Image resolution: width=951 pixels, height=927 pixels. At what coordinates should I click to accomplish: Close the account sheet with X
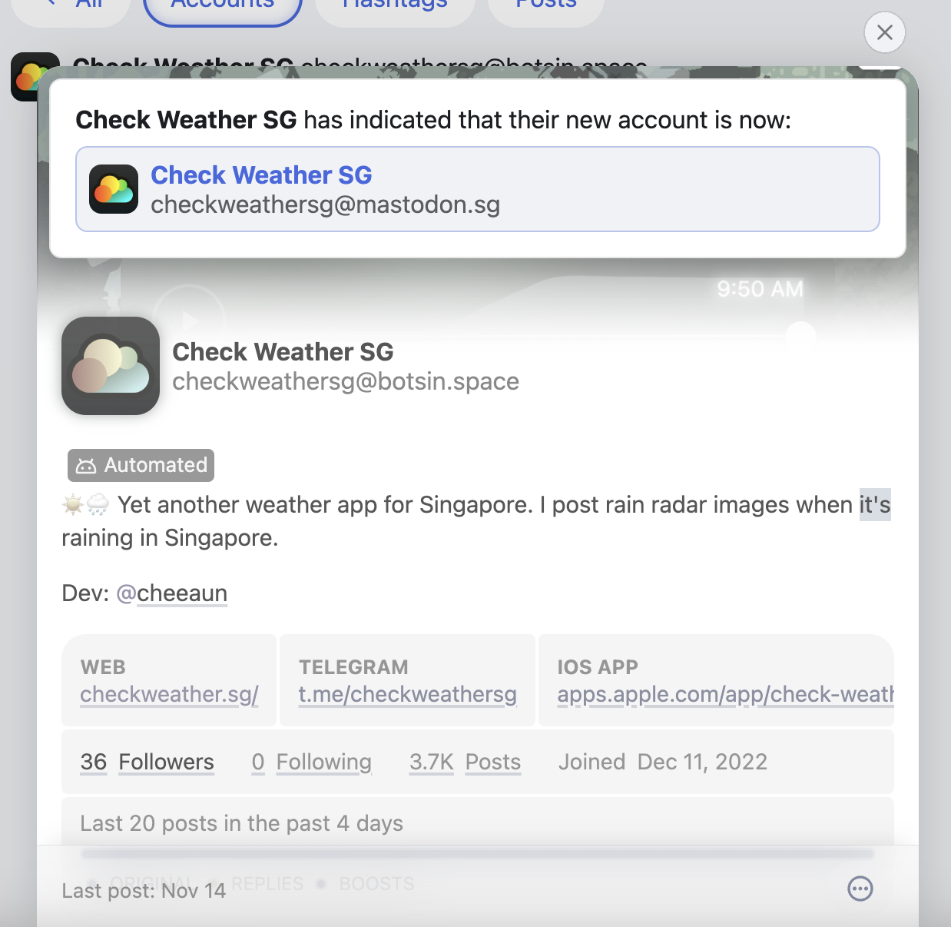(884, 32)
